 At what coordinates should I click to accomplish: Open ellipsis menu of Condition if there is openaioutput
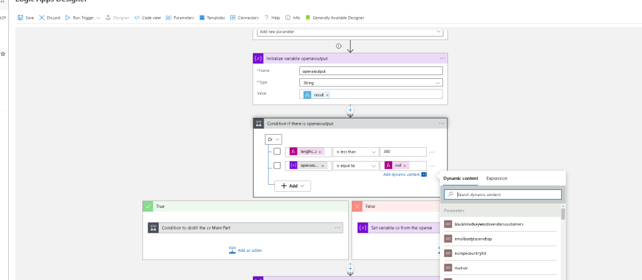click(x=441, y=123)
